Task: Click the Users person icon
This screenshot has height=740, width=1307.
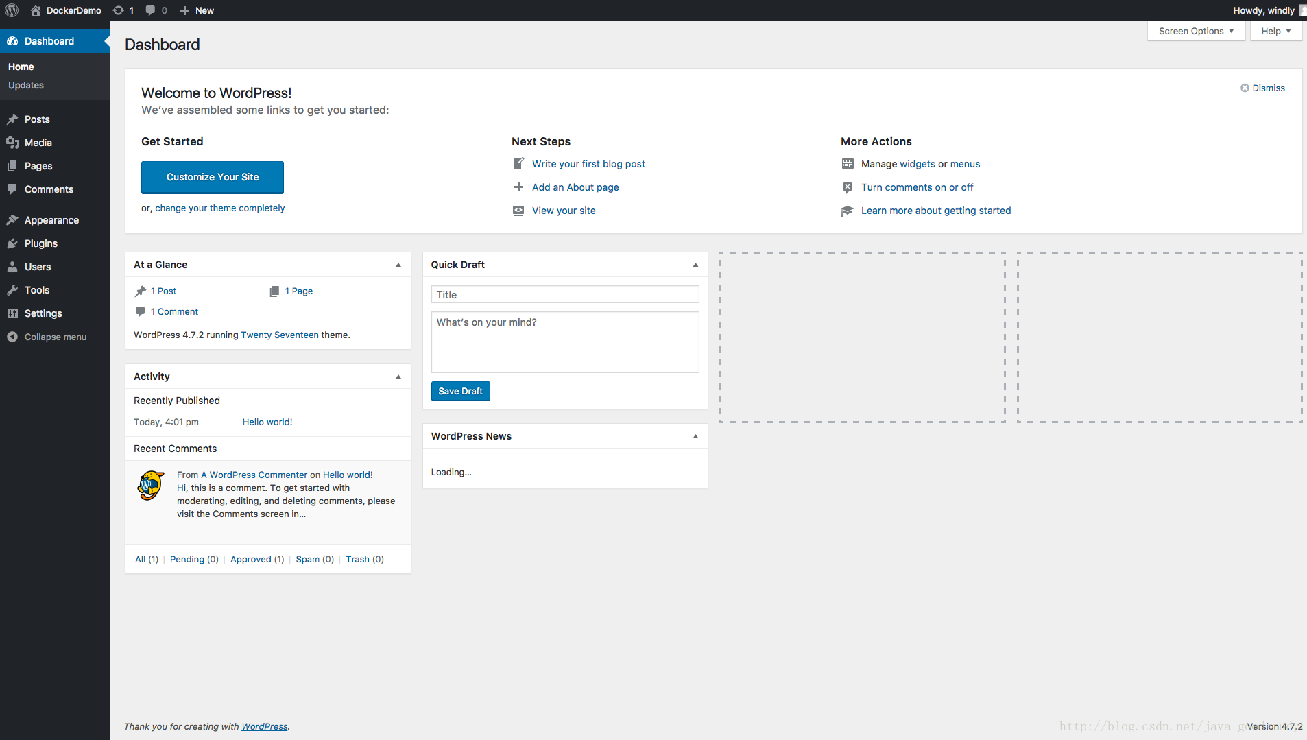Action: pos(12,267)
